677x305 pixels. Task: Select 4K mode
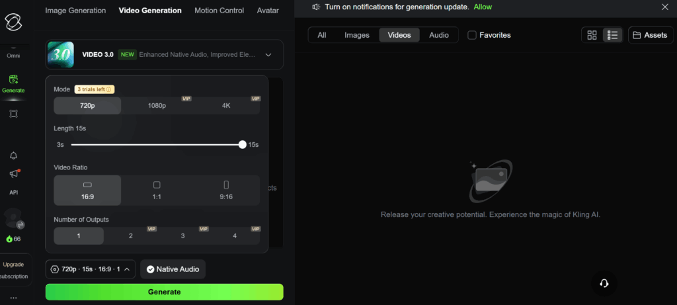point(226,105)
